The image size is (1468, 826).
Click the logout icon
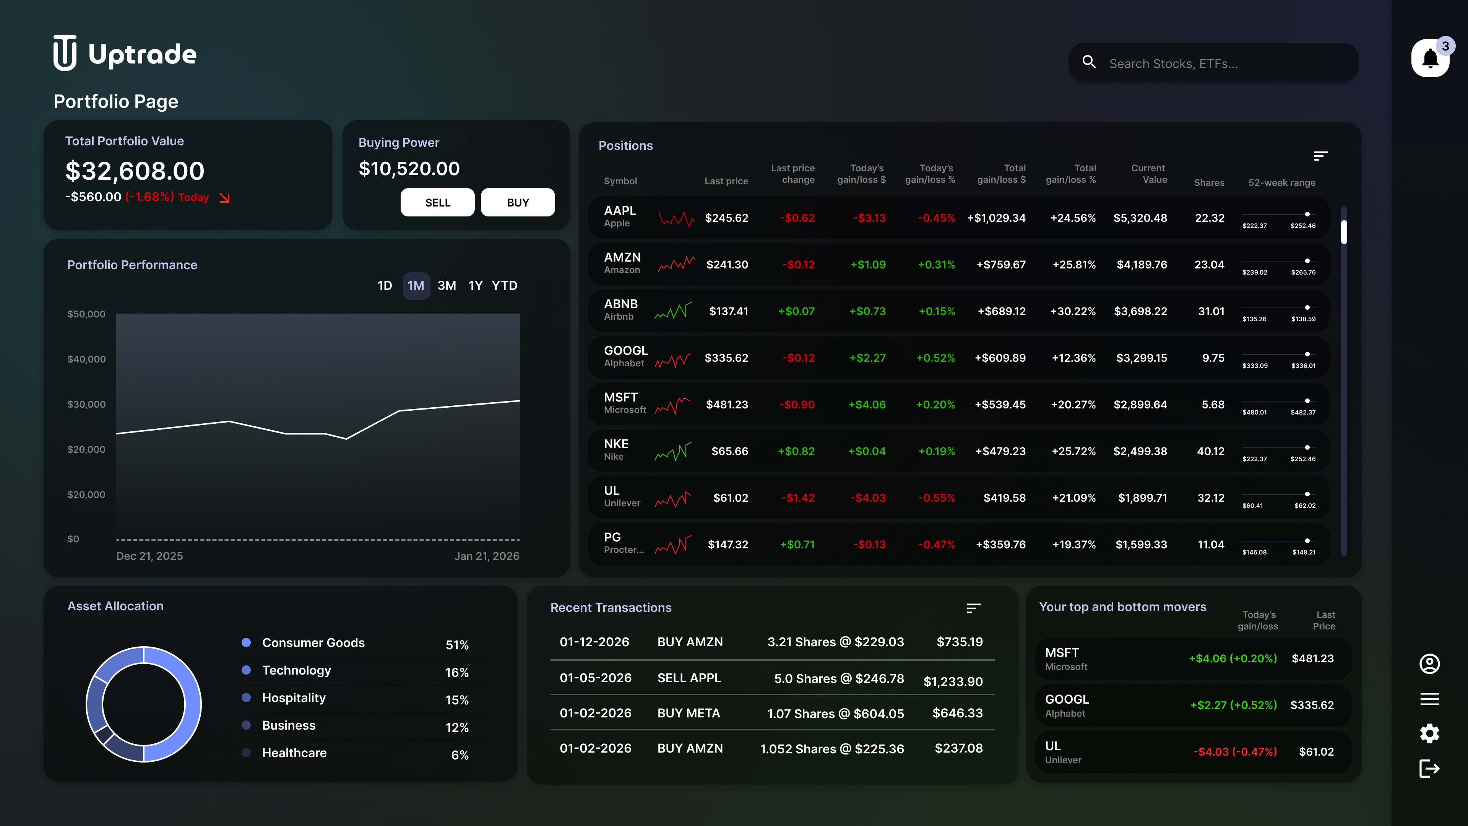1429,768
